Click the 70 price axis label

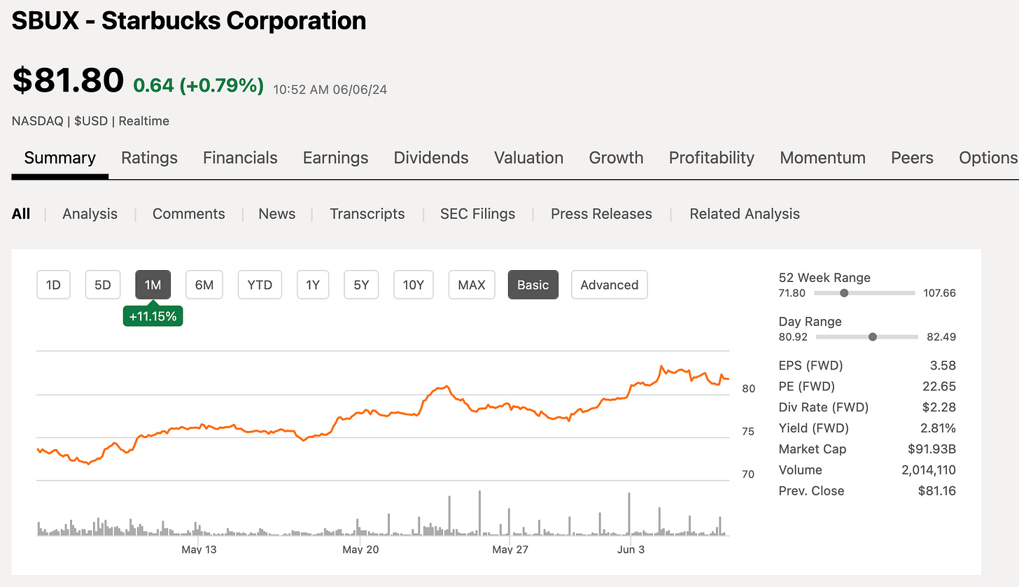click(748, 474)
